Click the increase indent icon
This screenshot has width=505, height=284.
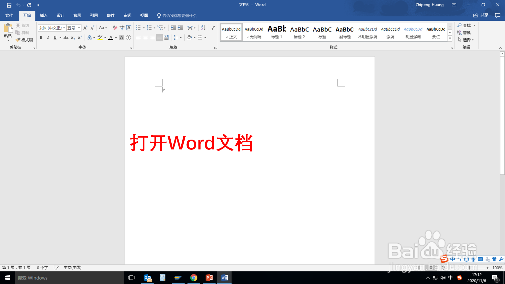pos(180,28)
